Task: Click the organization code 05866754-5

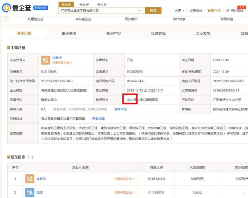Action: tap(135, 81)
